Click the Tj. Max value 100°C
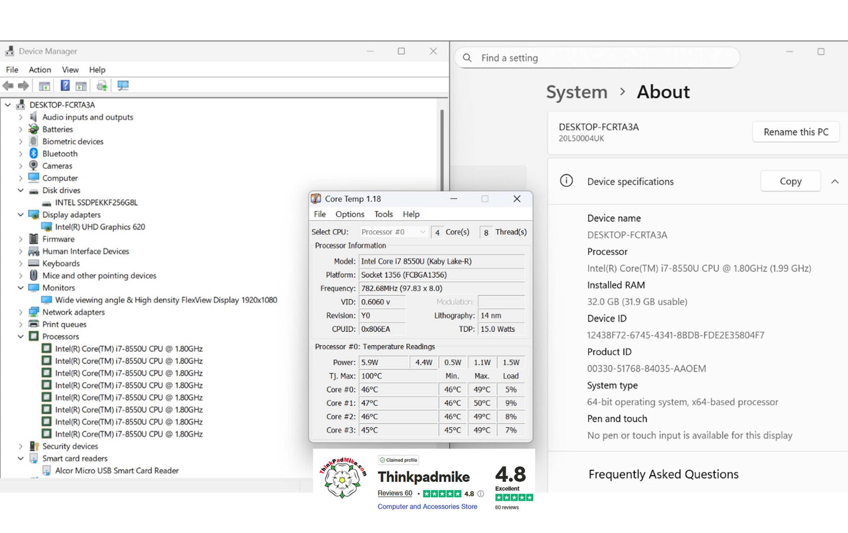The image size is (848, 533). (398, 376)
